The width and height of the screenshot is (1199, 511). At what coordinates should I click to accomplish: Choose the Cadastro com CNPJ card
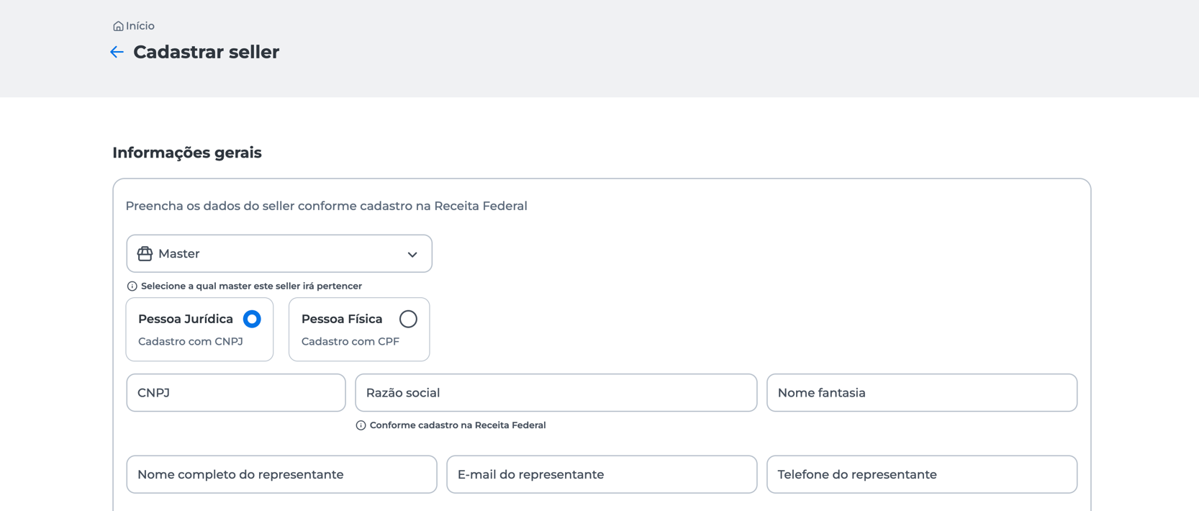[191, 342]
